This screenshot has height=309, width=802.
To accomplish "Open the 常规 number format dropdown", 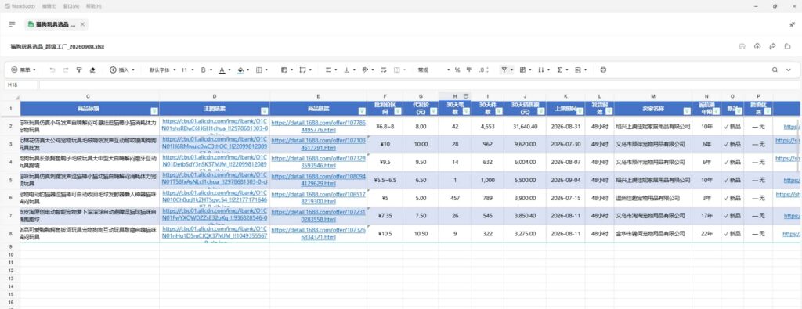I will point(434,70).
